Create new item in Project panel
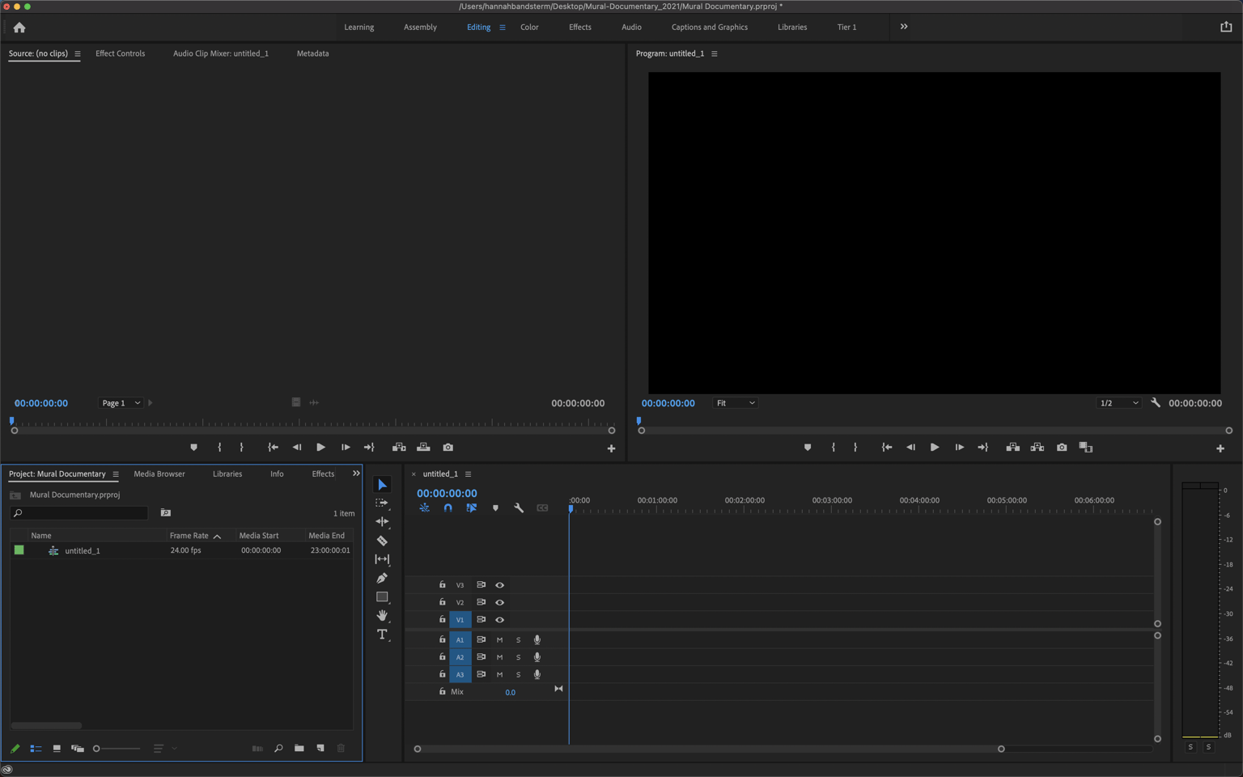Image resolution: width=1243 pixels, height=777 pixels. 320,749
